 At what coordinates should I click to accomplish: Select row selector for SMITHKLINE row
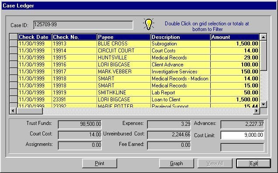tap(14, 93)
